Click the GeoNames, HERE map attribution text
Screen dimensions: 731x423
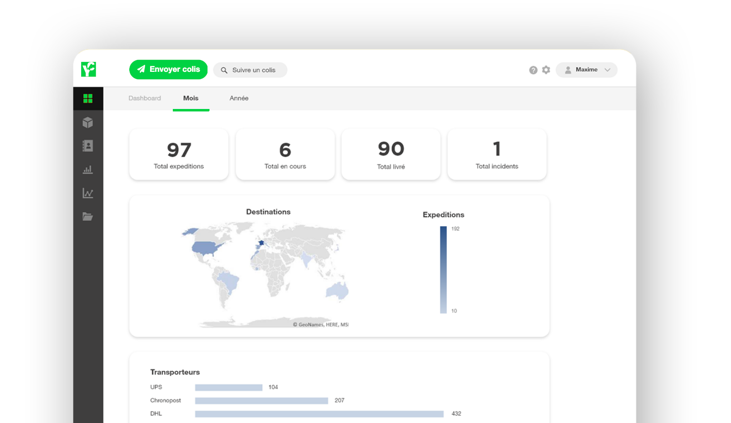tap(321, 325)
